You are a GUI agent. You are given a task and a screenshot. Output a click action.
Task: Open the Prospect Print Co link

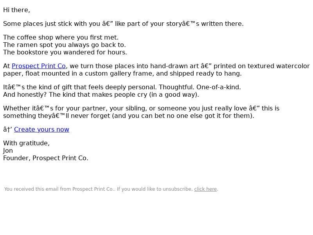(x=38, y=66)
